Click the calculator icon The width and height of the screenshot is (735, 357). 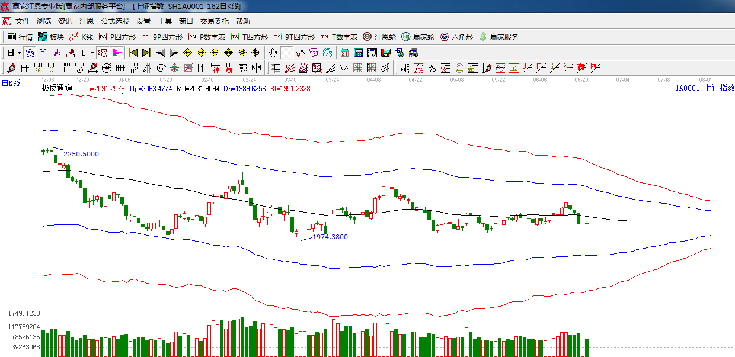[358, 53]
